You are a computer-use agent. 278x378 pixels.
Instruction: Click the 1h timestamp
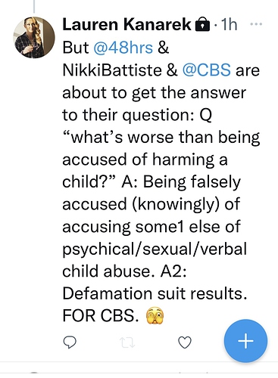pyautogui.click(x=229, y=24)
